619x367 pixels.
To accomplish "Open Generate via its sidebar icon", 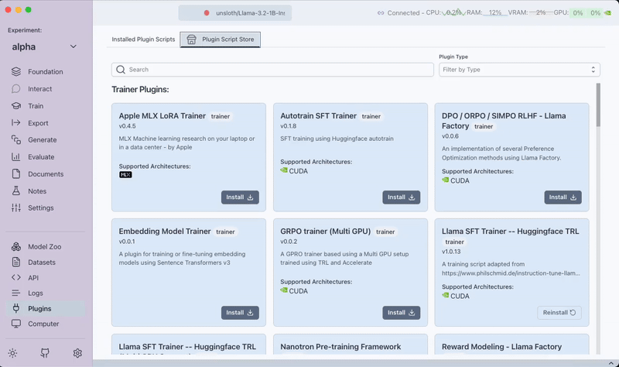I will 16,140.
